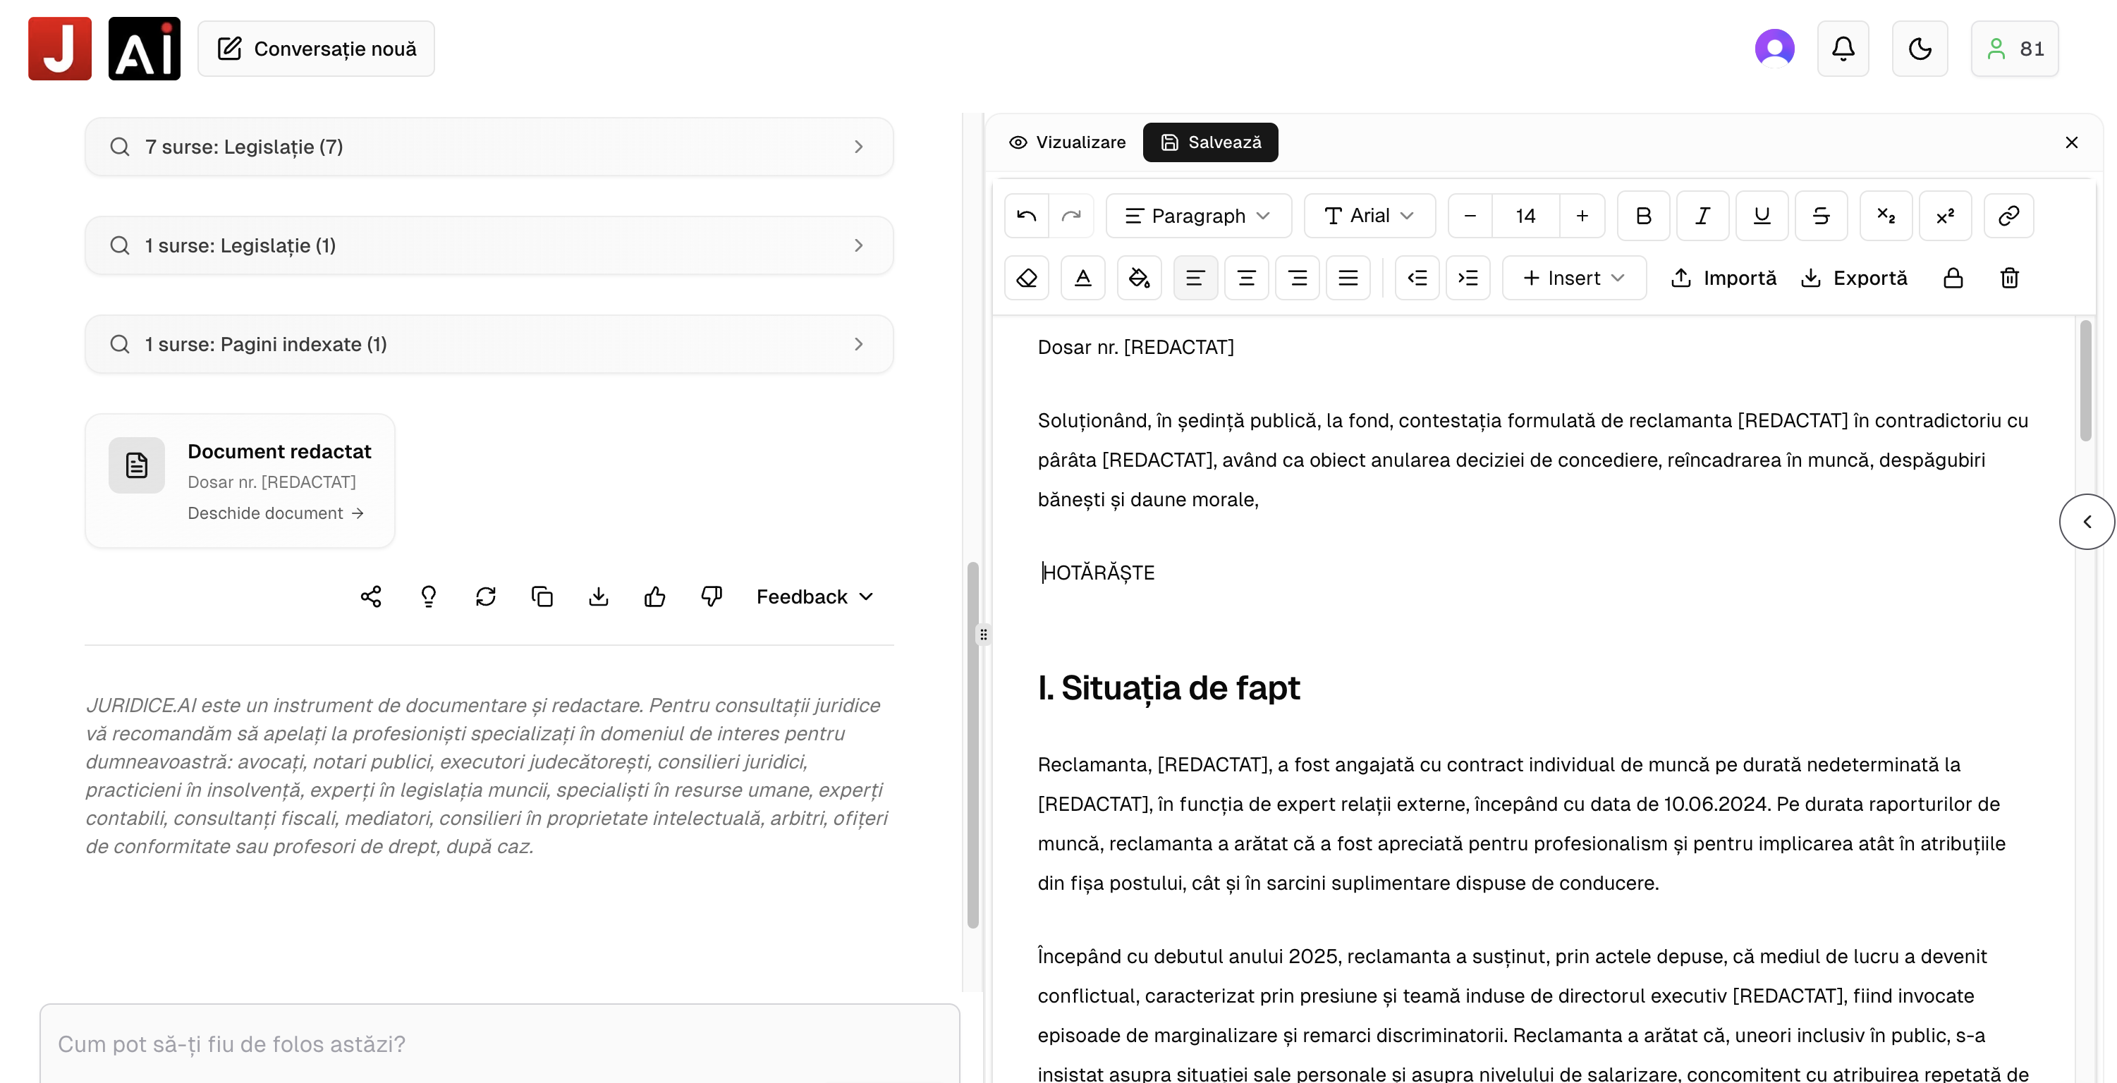Toggle bold formatting

(x=1643, y=215)
